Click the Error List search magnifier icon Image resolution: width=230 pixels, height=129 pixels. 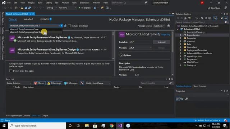coord(170,83)
